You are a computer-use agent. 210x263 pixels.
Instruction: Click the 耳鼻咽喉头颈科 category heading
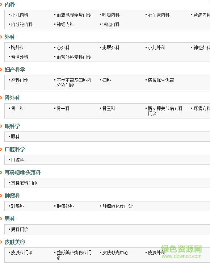22,172
